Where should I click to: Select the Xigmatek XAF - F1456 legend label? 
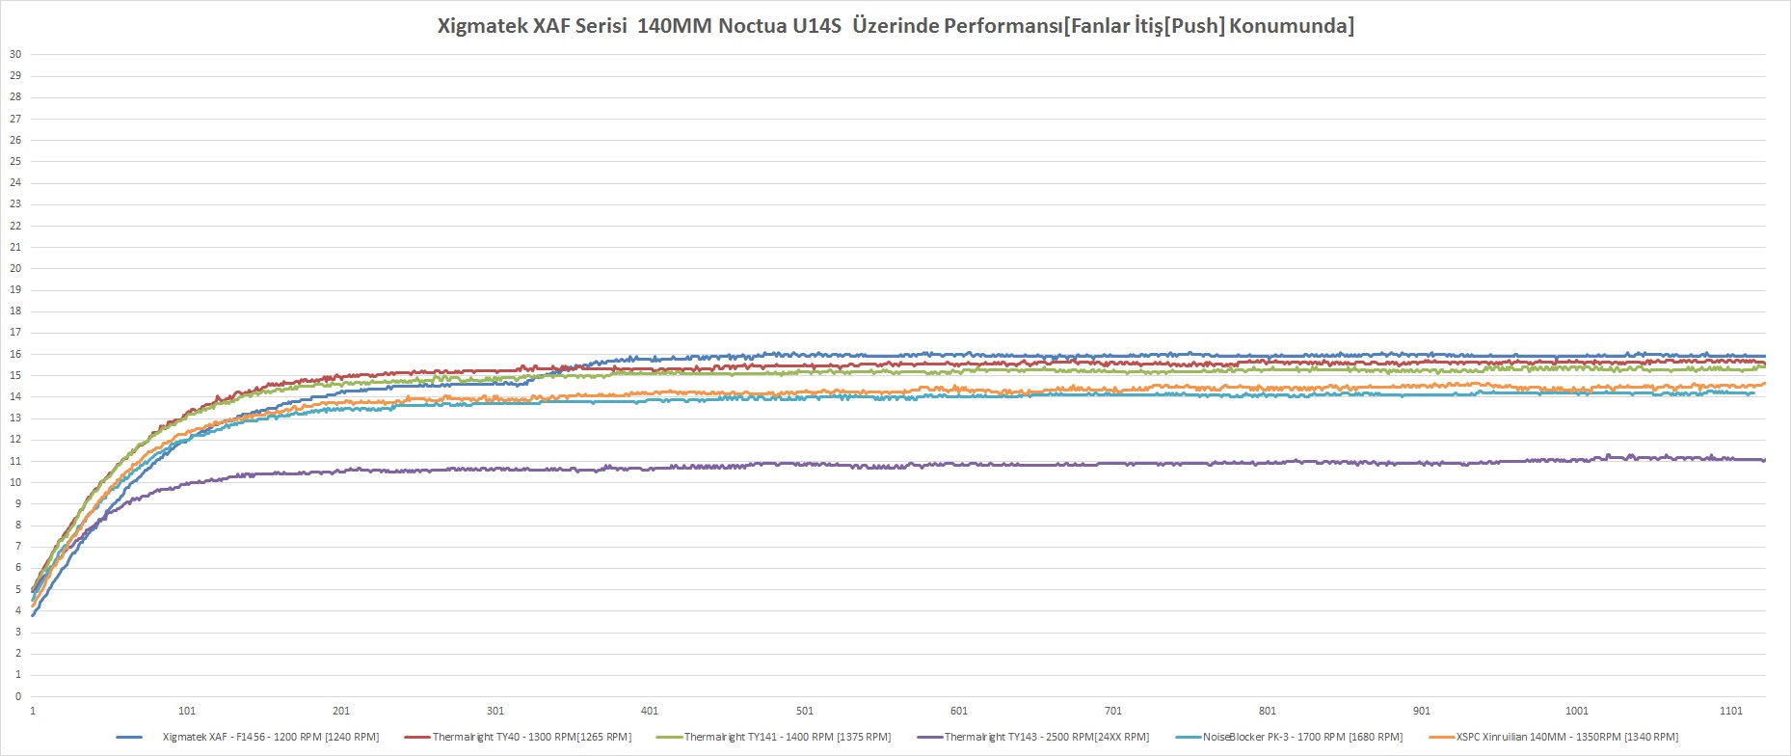[270, 738]
